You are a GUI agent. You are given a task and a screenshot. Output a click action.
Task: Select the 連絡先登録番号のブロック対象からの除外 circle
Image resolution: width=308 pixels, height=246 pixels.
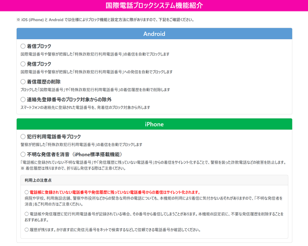point(23,100)
